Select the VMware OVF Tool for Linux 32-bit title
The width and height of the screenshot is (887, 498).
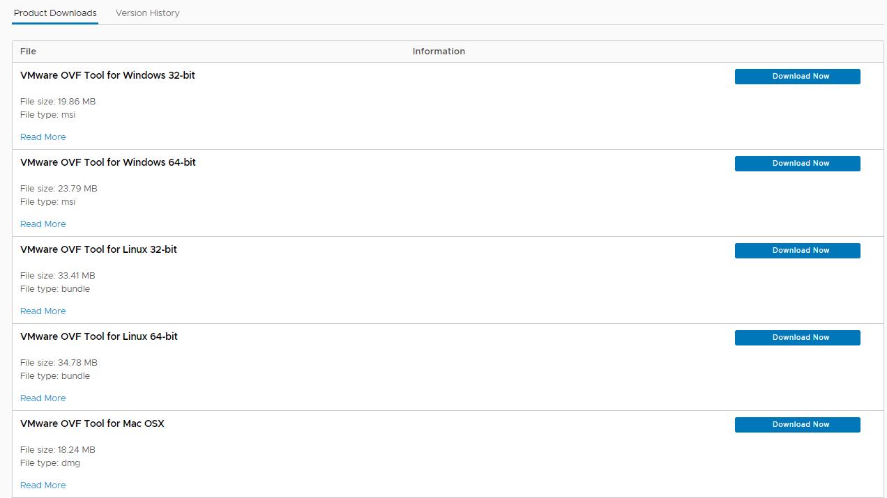(99, 249)
